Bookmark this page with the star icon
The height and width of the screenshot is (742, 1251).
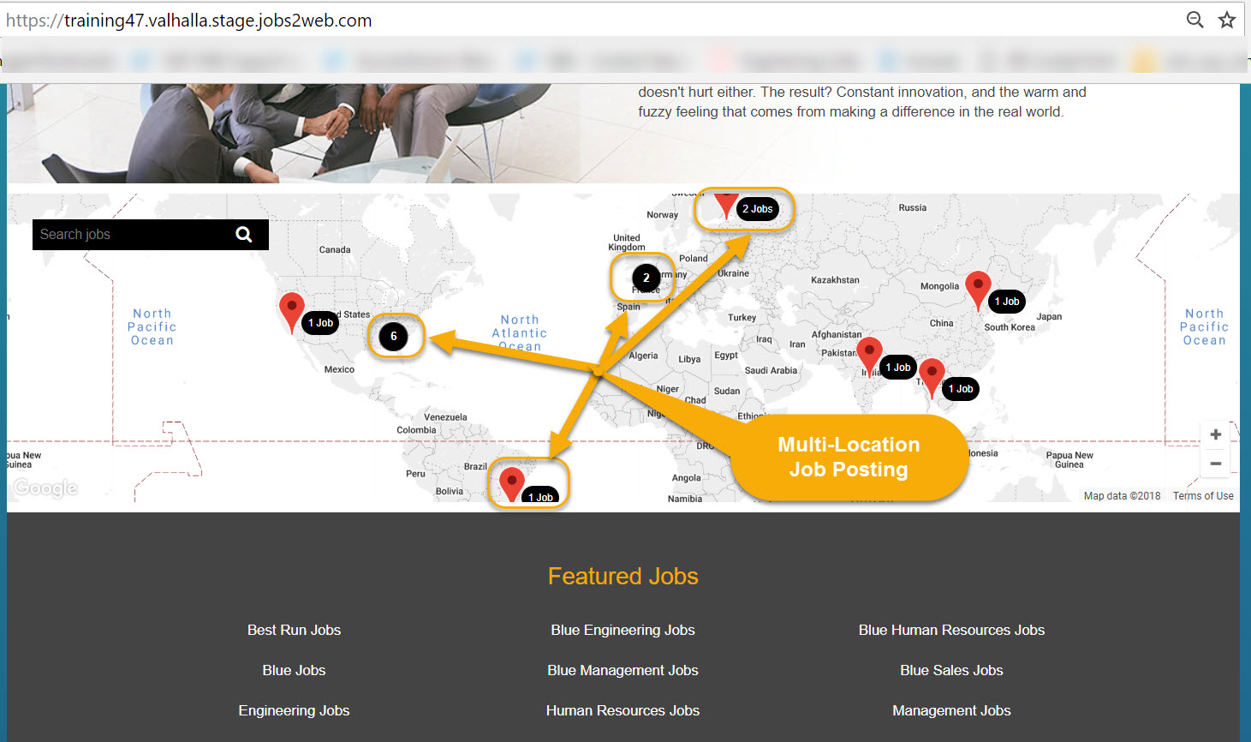(x=1227, y=20)
